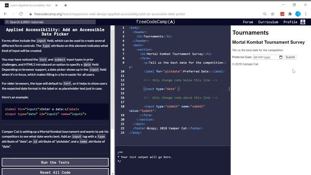Click the closing body tag on line 23
Image resolution: width=311 pixels, height=175 pixels.
(135, 133)
